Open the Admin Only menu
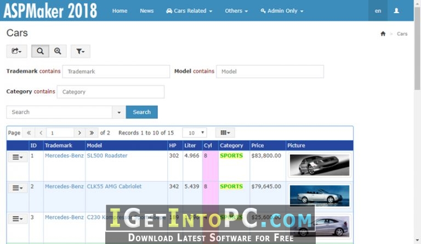The width and height of the screenshot is (421, 244). [x=282, y=11]
